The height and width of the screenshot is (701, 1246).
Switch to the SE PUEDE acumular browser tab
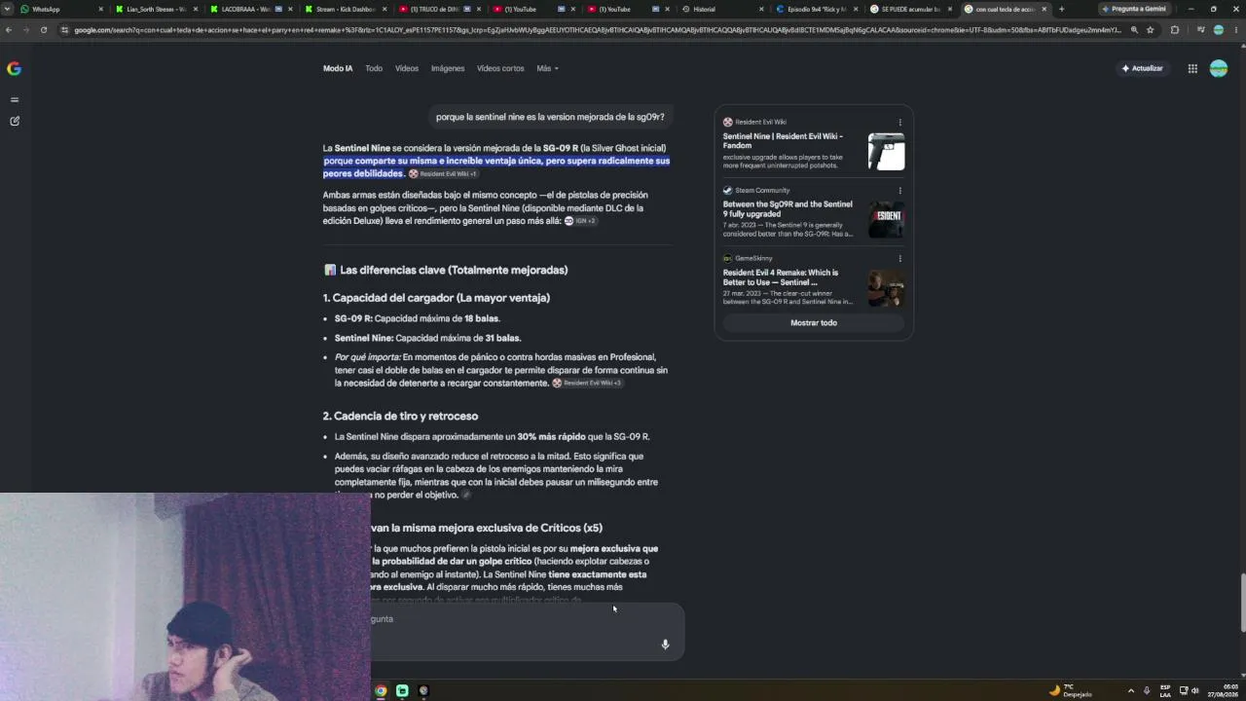(910, 9)
